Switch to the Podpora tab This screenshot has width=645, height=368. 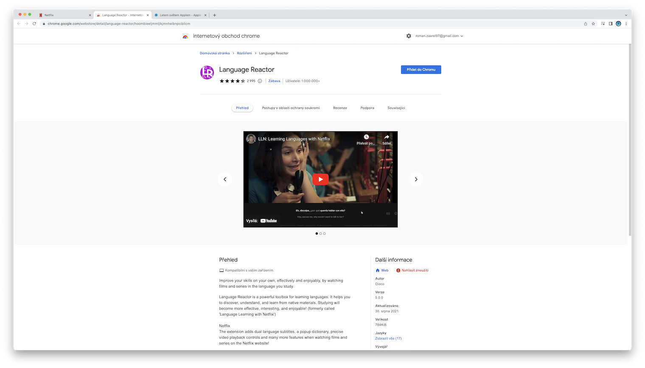pos(367,108)
